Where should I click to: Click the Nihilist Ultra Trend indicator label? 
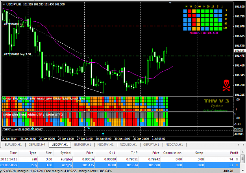point(15,115)
